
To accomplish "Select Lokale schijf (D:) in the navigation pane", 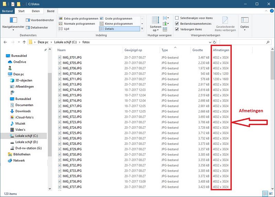I will [x=26, y=142].
